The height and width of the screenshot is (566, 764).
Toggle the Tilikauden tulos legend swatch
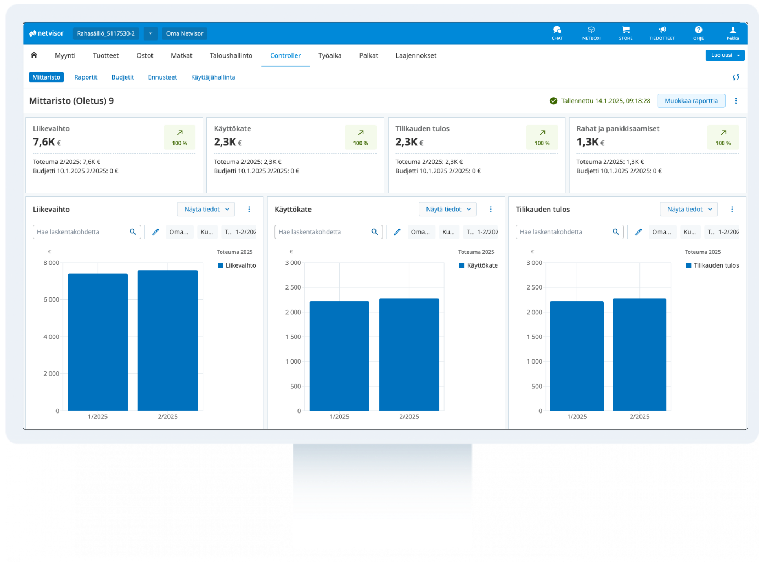(688, 265)
